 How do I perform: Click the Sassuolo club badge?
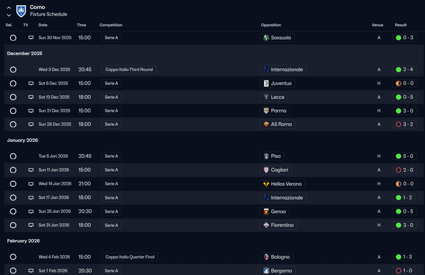coord(266,38)
